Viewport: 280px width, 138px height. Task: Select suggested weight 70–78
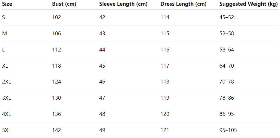pyautogui.click(x=227, y=82)
